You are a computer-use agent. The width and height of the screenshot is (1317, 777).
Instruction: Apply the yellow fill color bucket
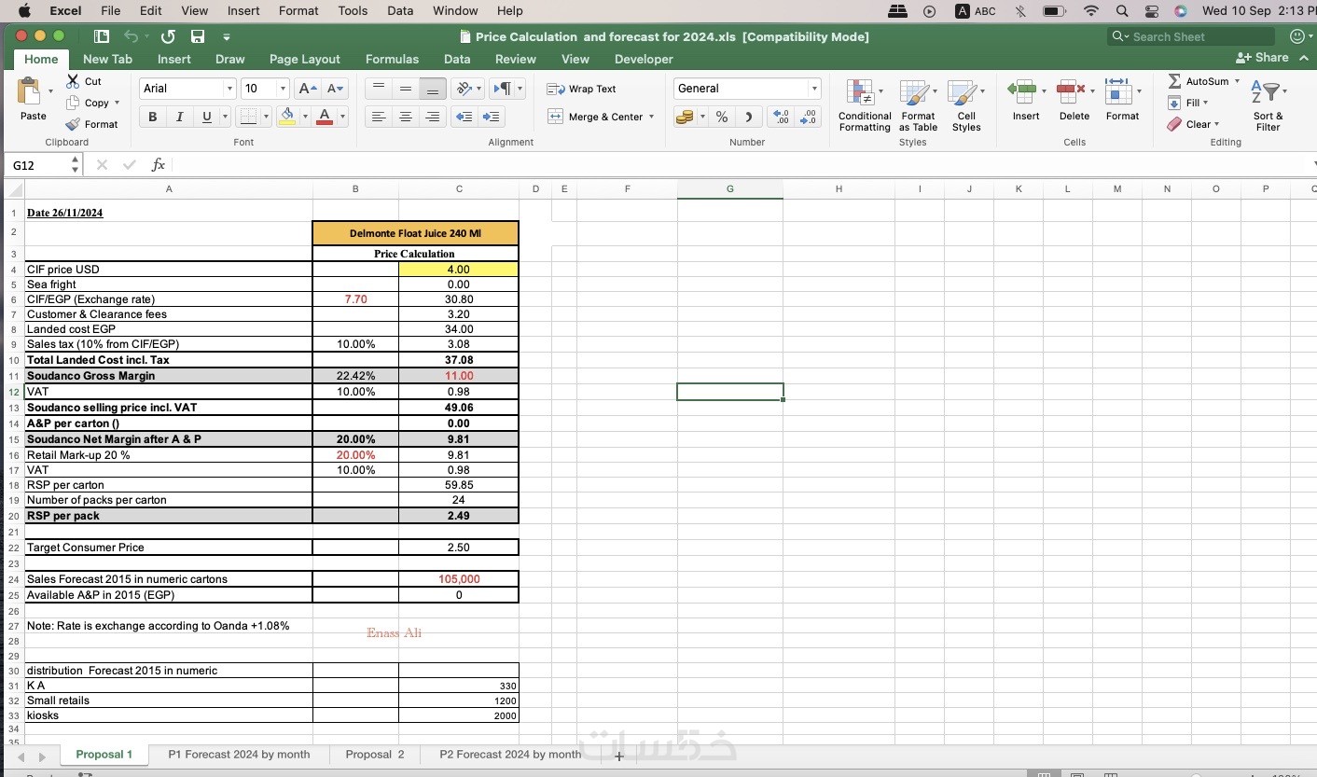pyautogui.click(x=287, y=117)
